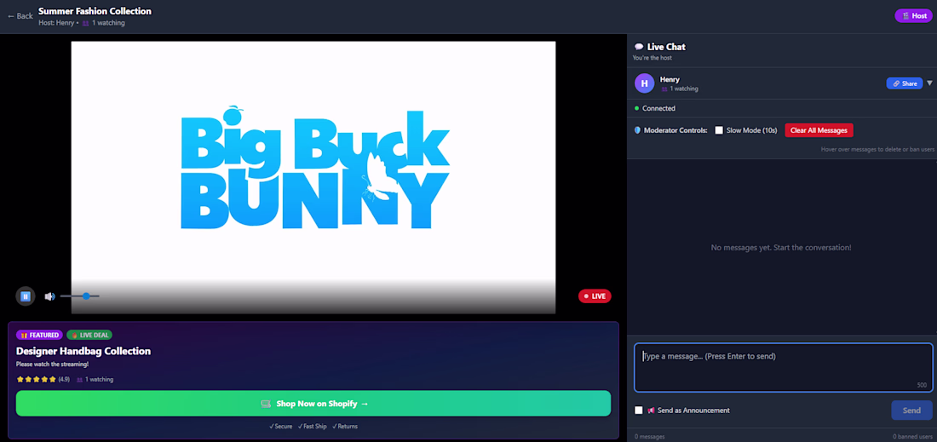
Task: Expand the arrow next to Share
Action: click(929, 83)
